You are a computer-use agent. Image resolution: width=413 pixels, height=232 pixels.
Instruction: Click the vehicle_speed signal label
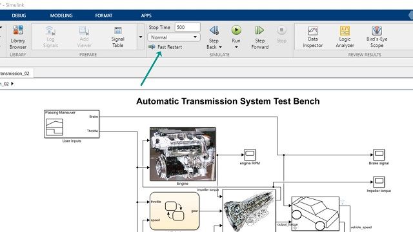tap(361, 227)
